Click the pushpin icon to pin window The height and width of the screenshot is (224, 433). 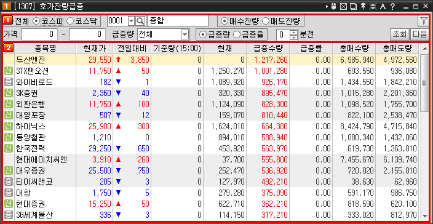click(363, 6)
